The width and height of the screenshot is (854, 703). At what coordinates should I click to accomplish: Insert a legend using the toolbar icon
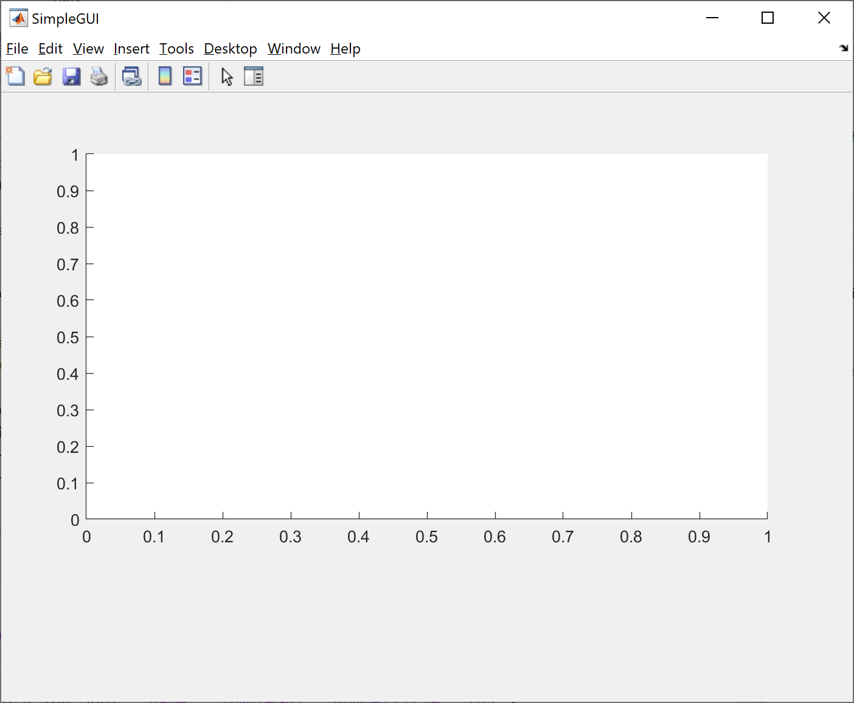tap(192, 76)
